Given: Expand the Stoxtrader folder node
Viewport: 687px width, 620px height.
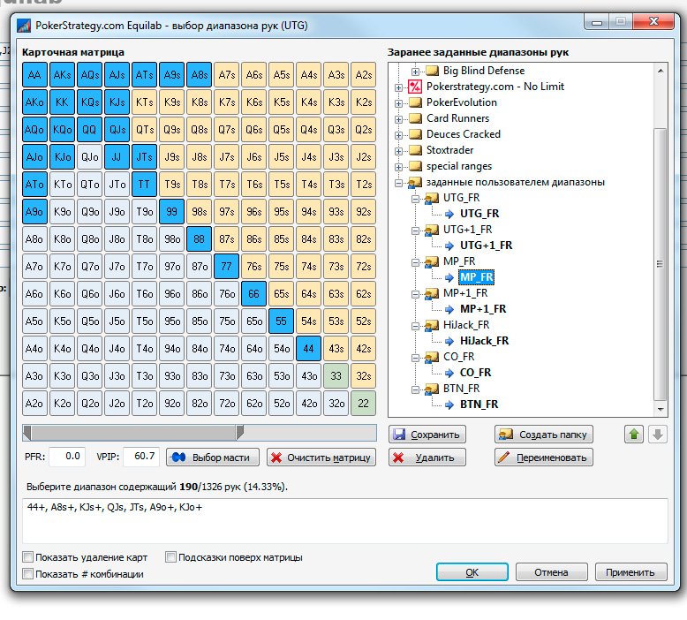Looking at the screenshot, I should tap(398, 151).
